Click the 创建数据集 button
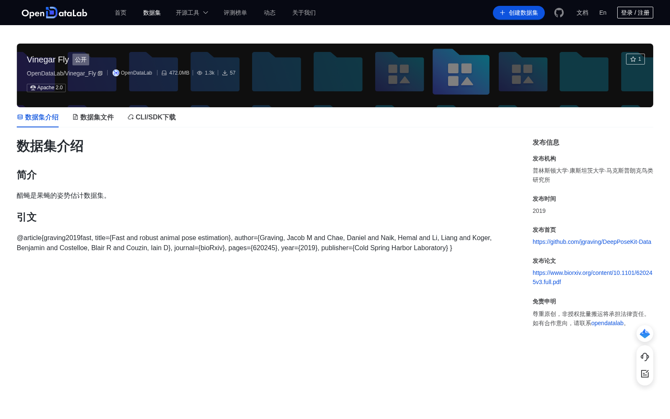670x419 pixels. 519,13
